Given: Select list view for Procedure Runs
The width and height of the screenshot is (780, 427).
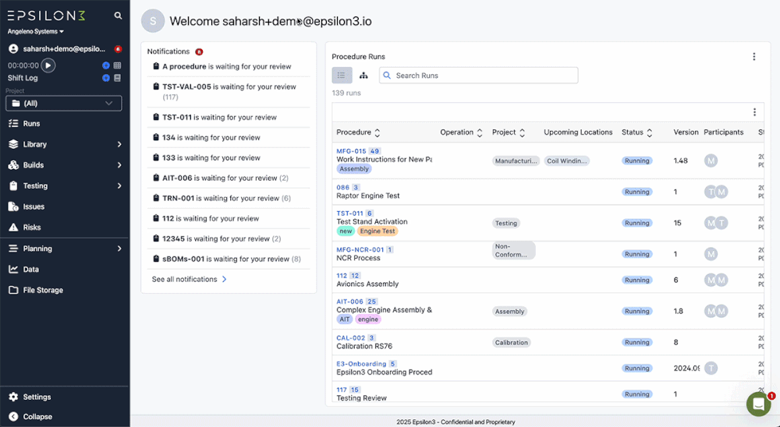Looking at the screenshot, I should pyautogui.click(x=342, y=76).
